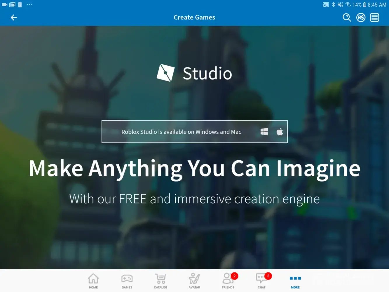The image size is (389, 292).
Task: Switch to the Games tab
Action: click(127, 281)
